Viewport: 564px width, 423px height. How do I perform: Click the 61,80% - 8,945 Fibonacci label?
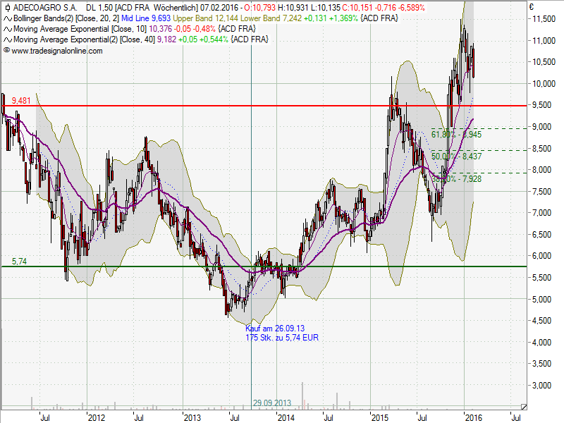click(x=456, y=135)
